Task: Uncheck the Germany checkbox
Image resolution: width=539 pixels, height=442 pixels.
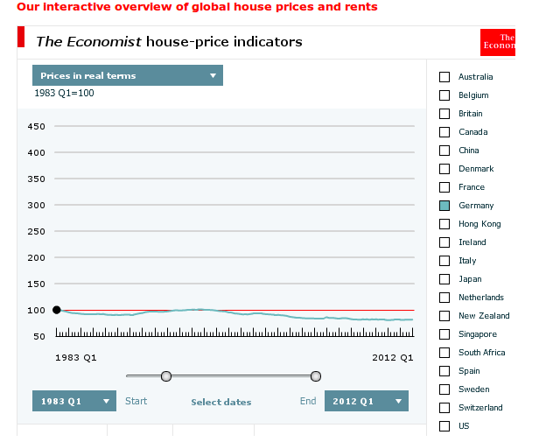Action: [x=444, y=206]
